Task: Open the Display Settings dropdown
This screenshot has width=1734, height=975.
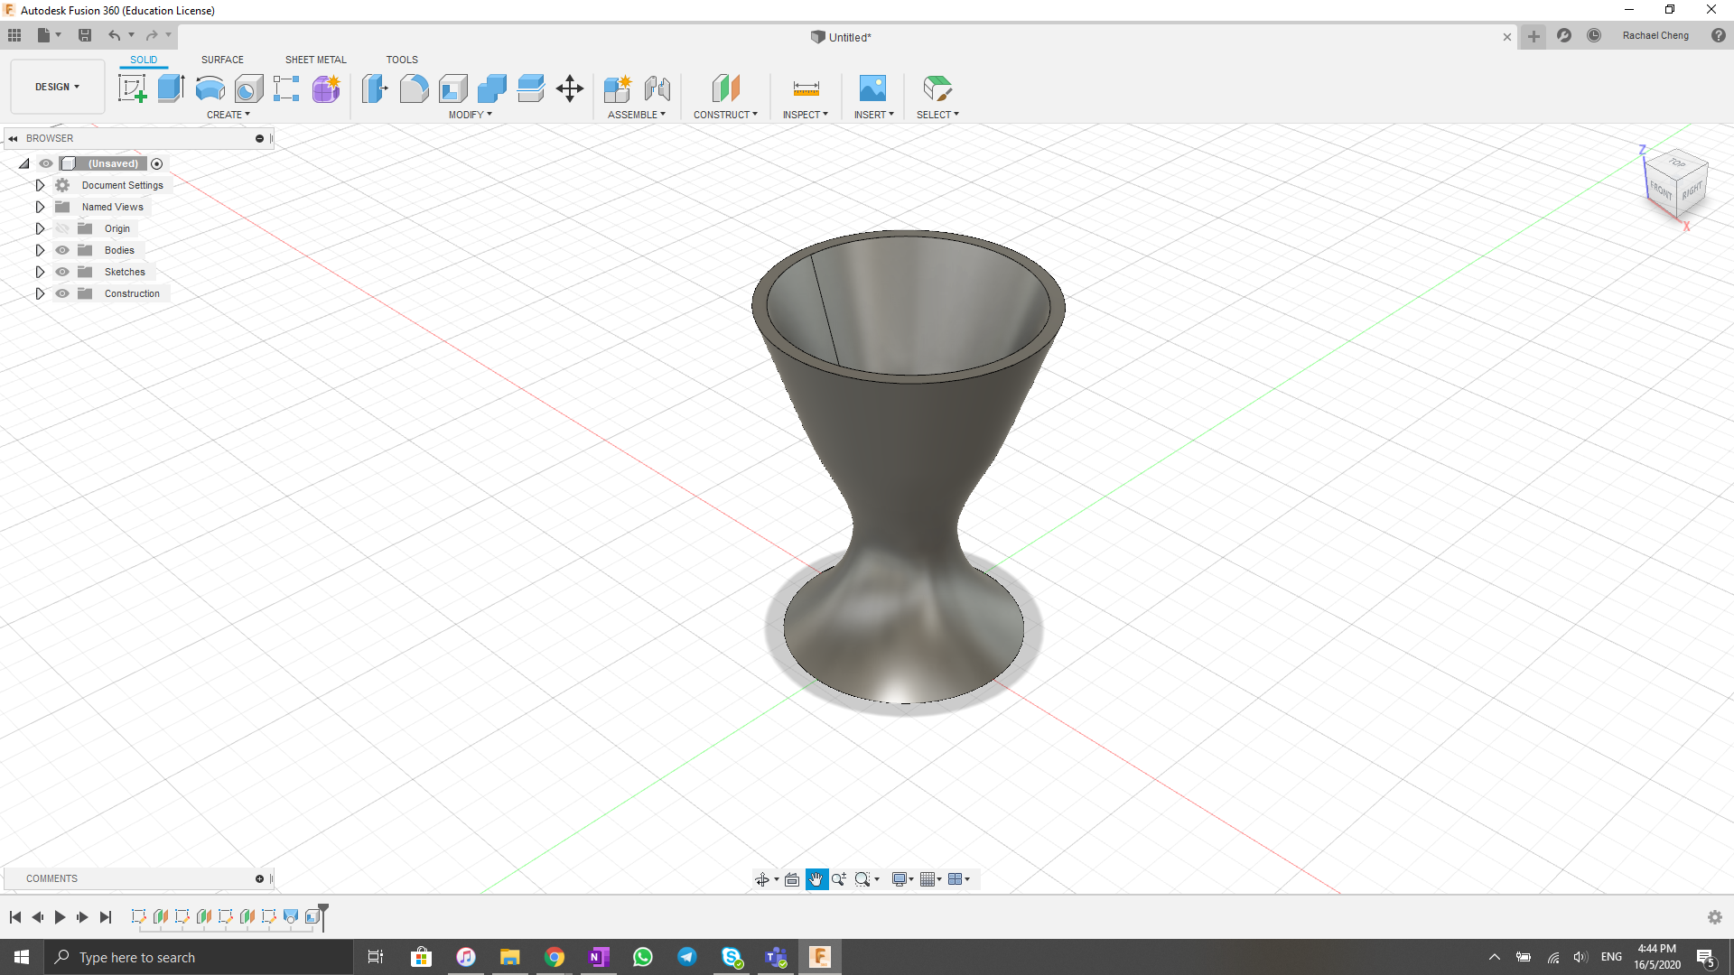Action: pos(903,879)
